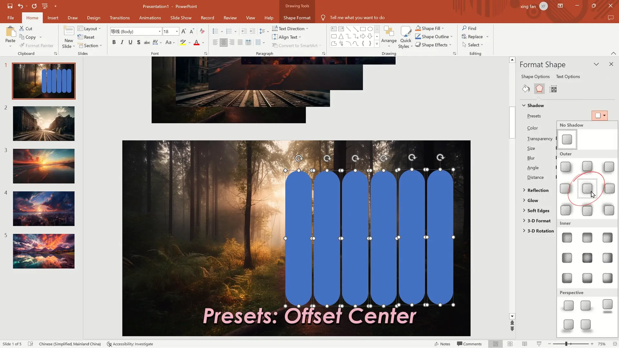Switch to the Transitions tab

coord(120,18)
